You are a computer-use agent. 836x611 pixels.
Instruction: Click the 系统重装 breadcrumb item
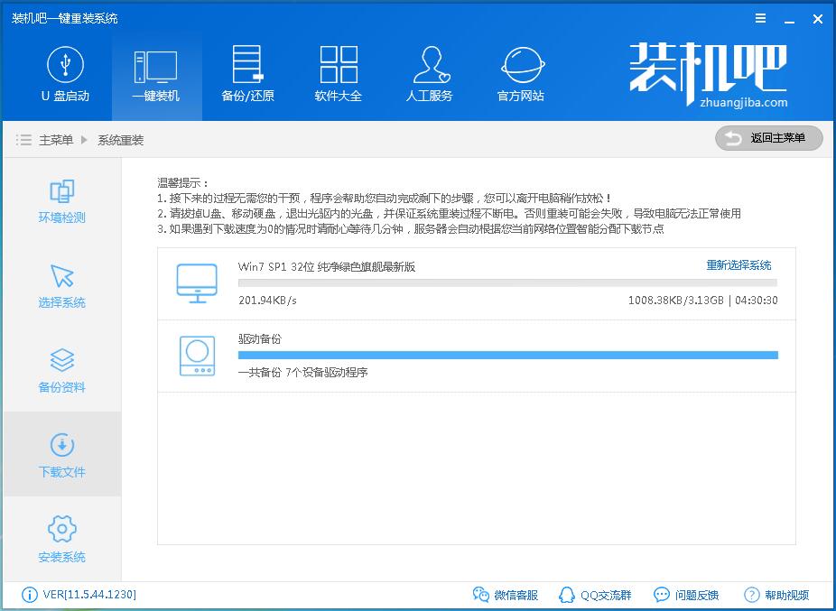122,139
